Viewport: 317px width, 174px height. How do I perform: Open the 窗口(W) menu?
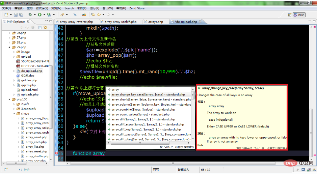point(108,8)
